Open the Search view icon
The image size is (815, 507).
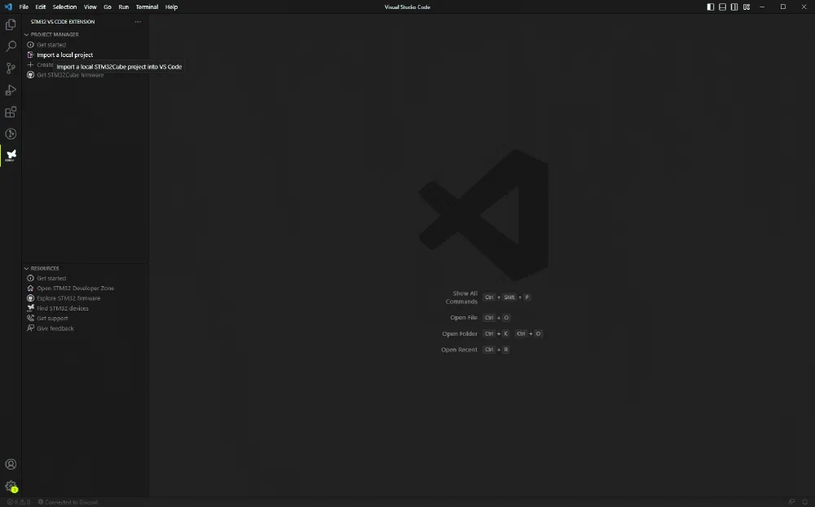tap(11, 47)
